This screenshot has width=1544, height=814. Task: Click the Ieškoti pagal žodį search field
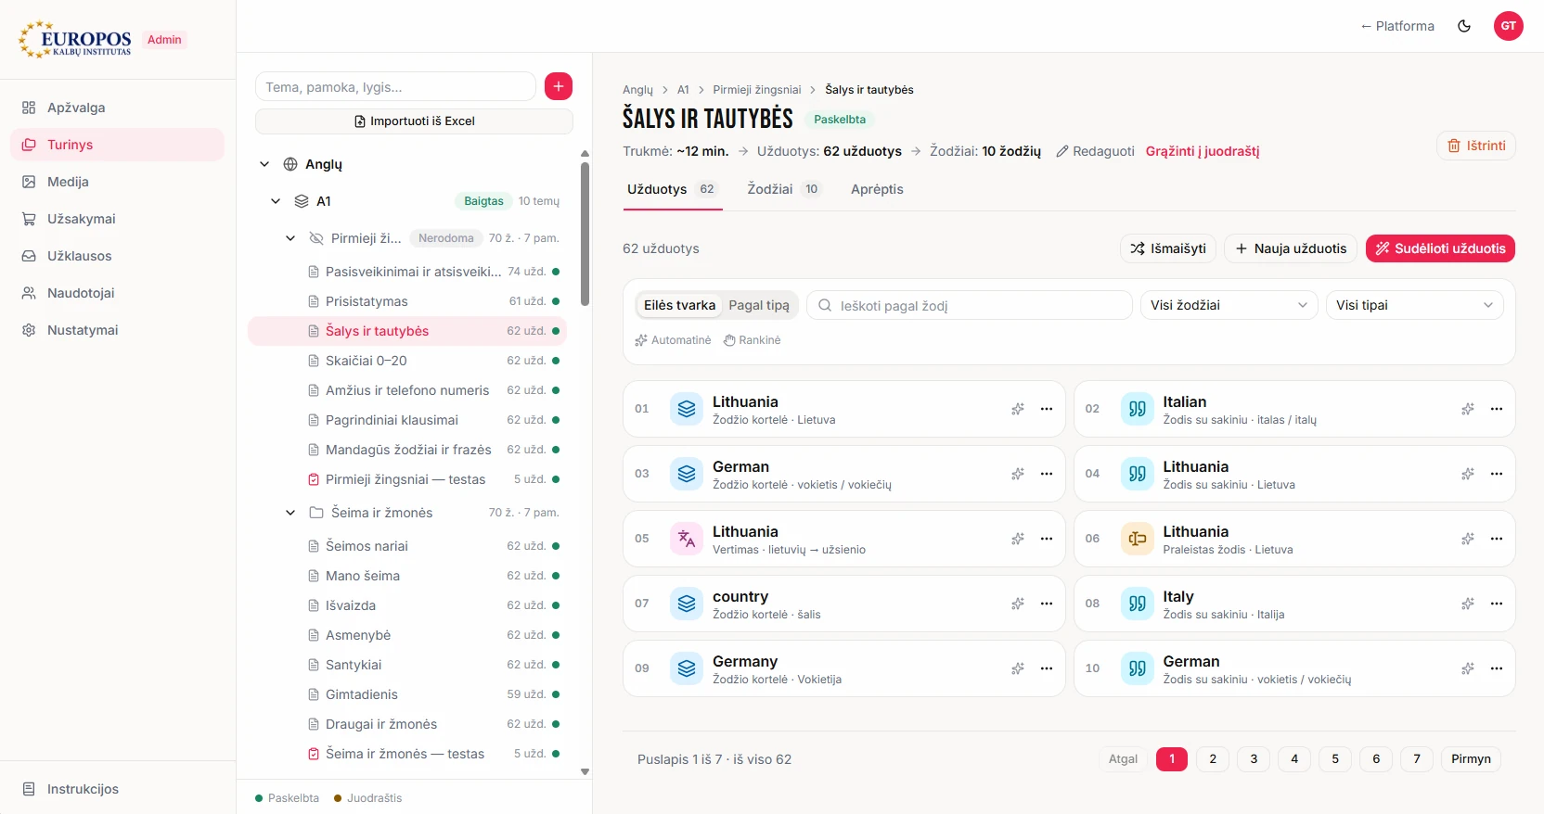970,305
